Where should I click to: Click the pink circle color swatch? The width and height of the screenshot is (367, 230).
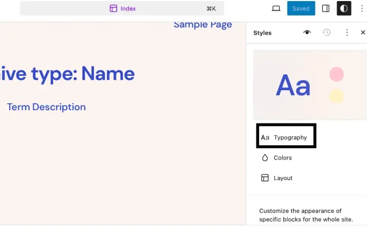[x=337, y=74]
